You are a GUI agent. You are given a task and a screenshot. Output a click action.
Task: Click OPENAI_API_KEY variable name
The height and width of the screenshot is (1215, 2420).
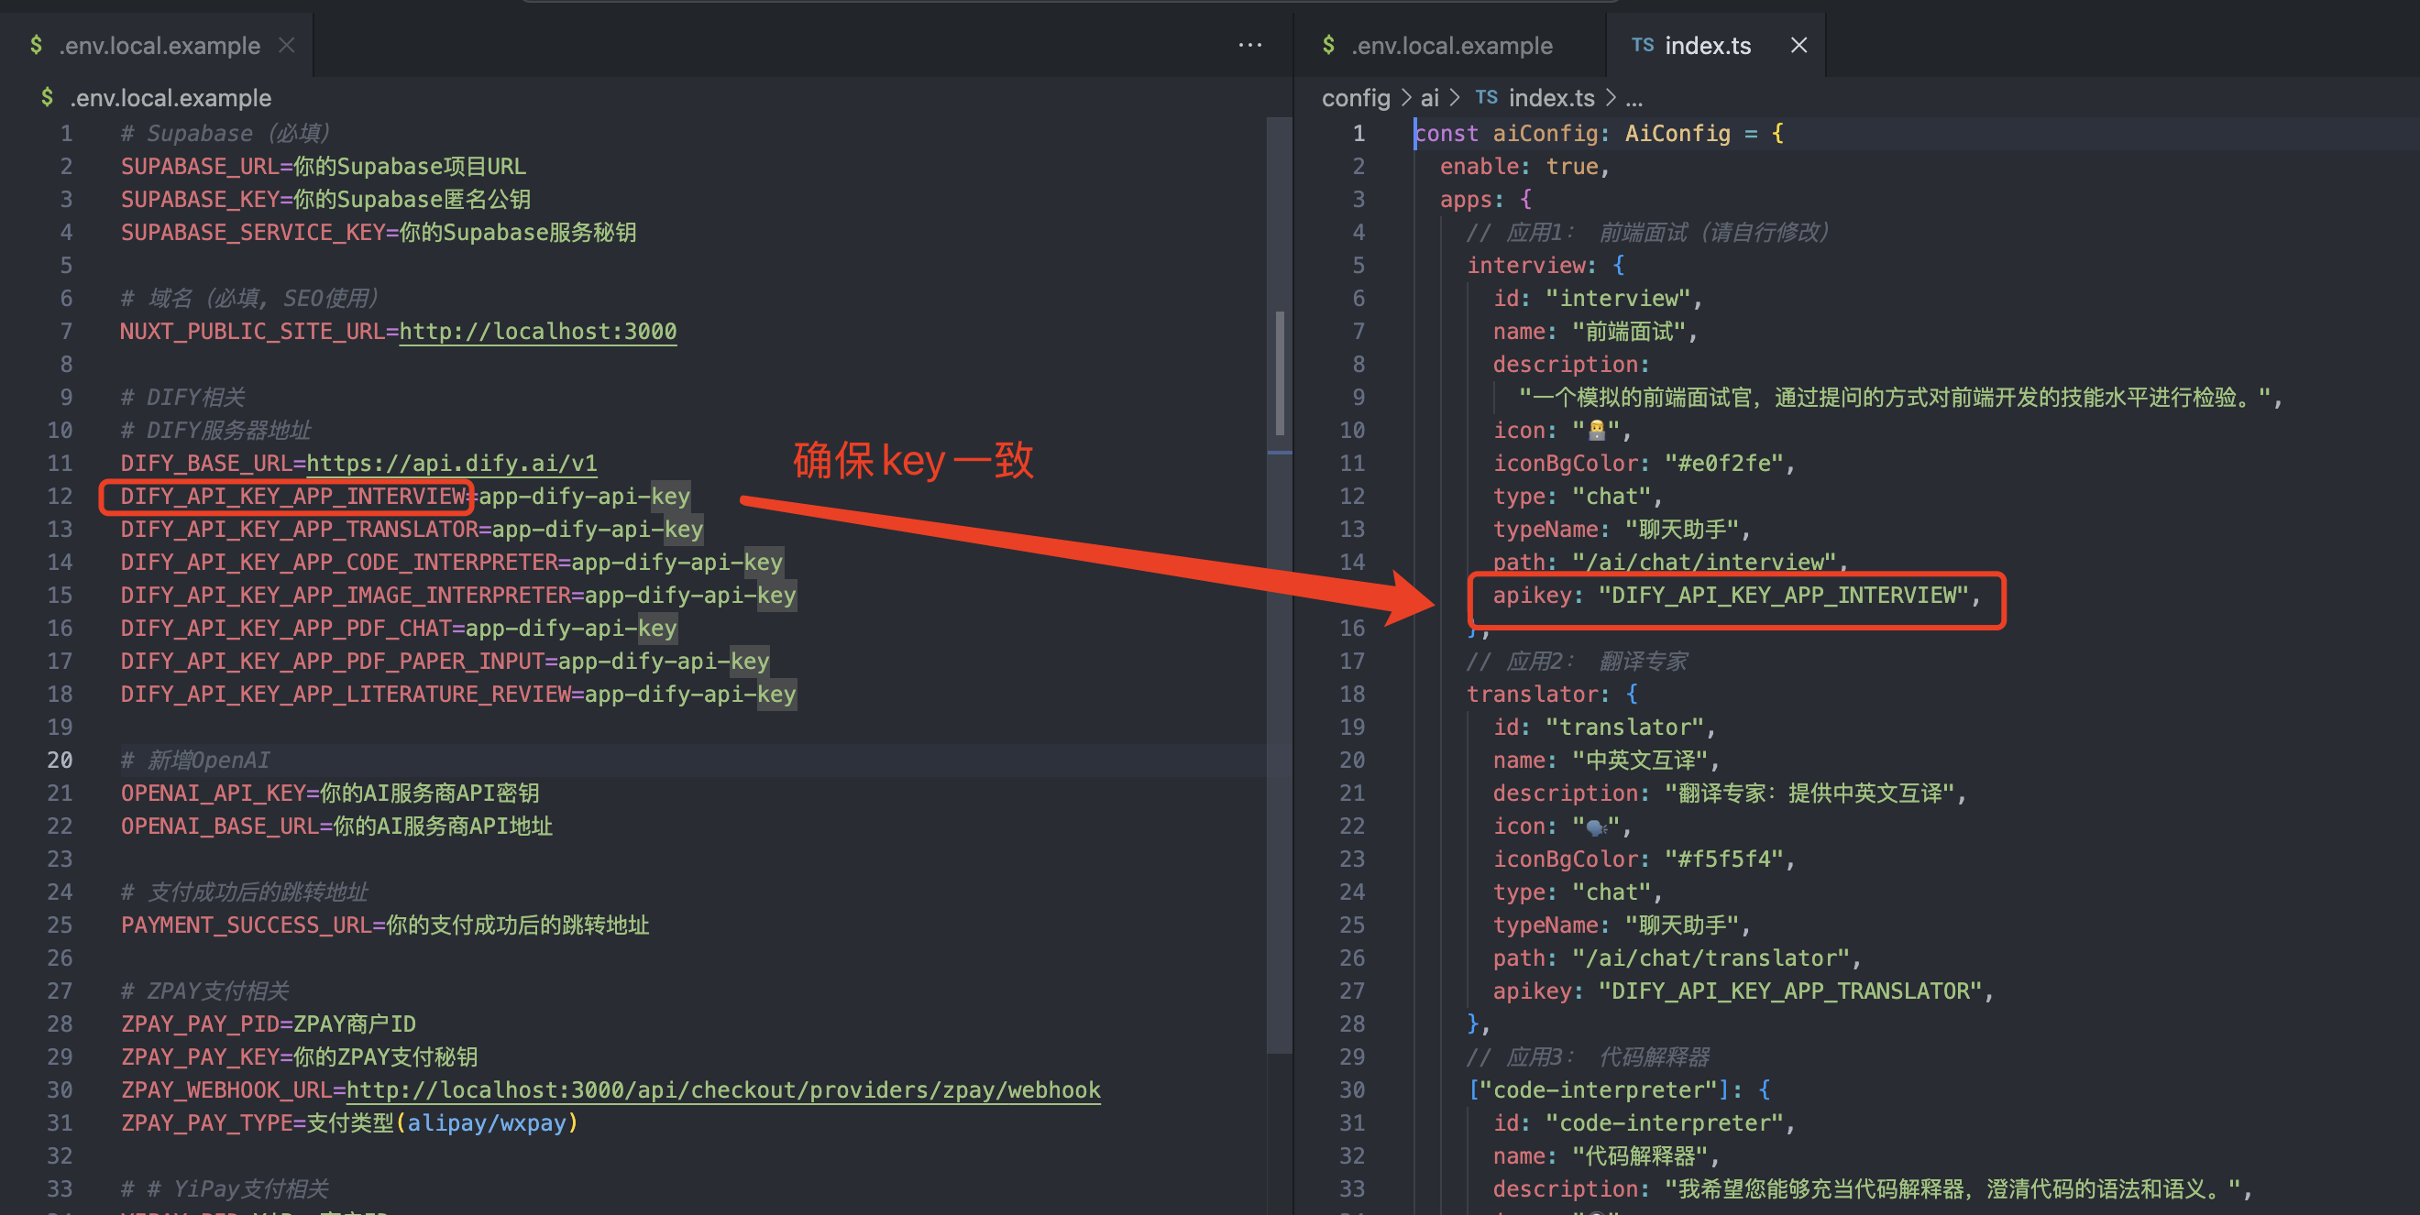pyautogui.click(x=214, y=793)
